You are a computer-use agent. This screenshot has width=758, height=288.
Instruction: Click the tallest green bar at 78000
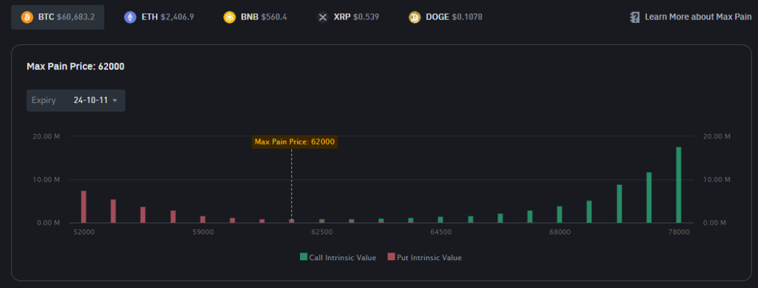(x=679, y=185)
